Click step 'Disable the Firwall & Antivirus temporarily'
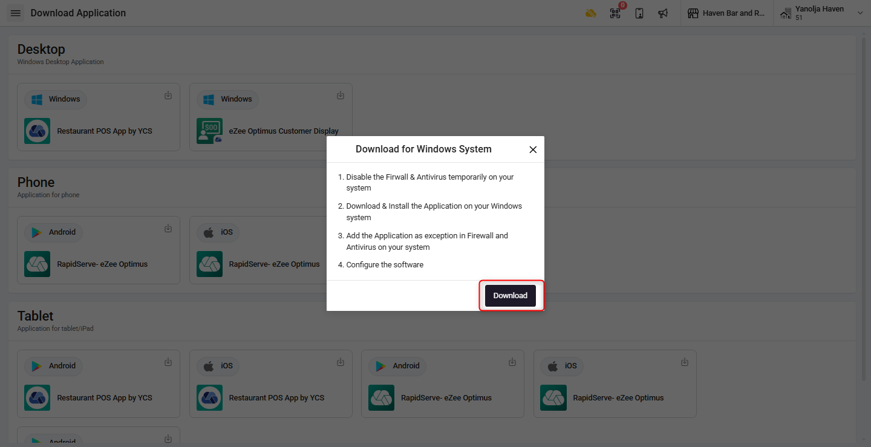The image size is (871, 447). pyautogui.click(x=430, y=183)
